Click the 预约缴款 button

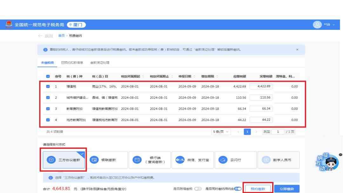point(258,189)
